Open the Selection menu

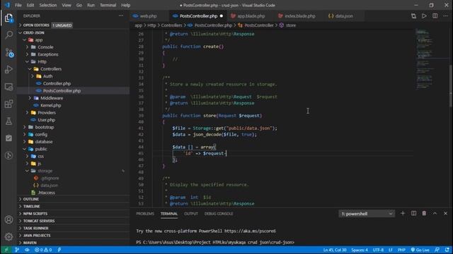tap(48, 5)
